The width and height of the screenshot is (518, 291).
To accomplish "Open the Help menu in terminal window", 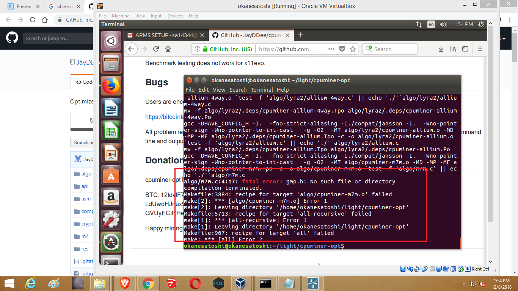I will coord(283,90).
